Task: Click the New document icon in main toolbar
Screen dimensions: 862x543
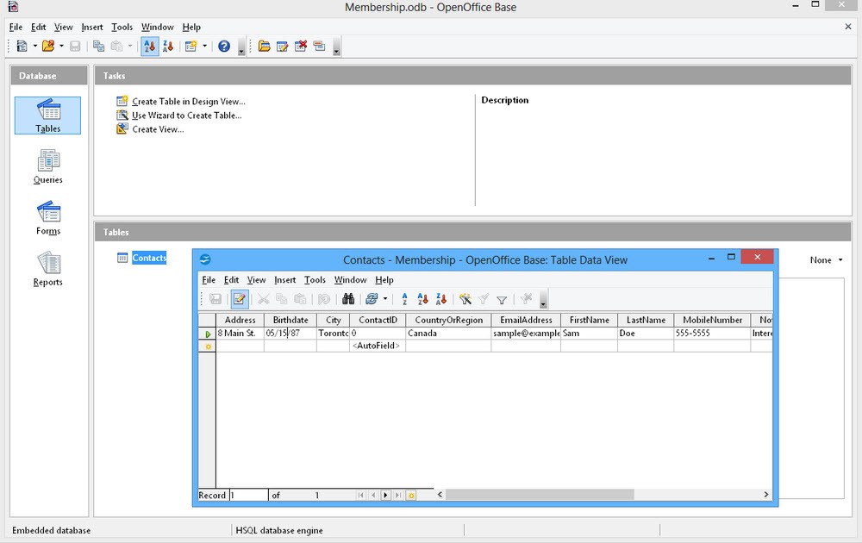Action: (x=22, y=47)
